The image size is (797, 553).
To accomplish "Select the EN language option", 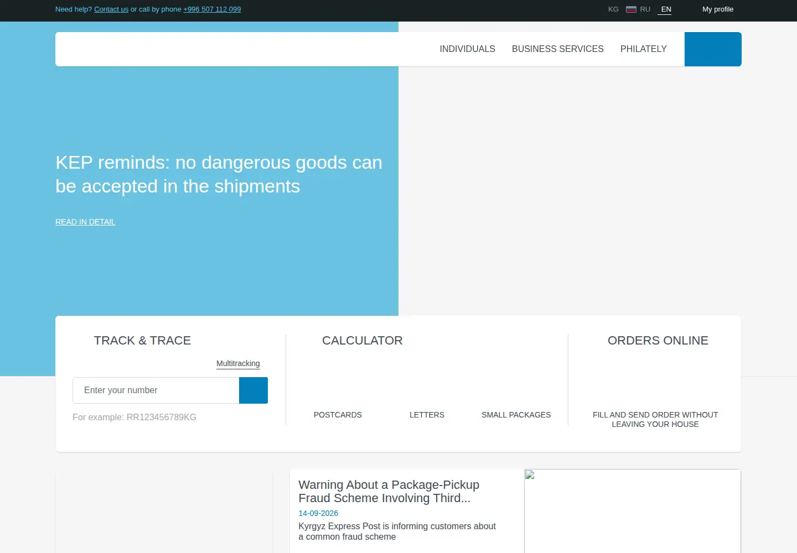I will (x=666, y=9).
